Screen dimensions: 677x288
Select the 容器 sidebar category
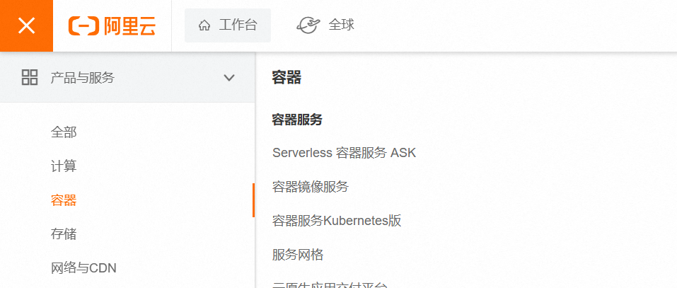[64, 200]
